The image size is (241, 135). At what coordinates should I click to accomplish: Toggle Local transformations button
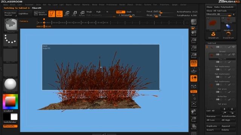[x=194, y=78]
